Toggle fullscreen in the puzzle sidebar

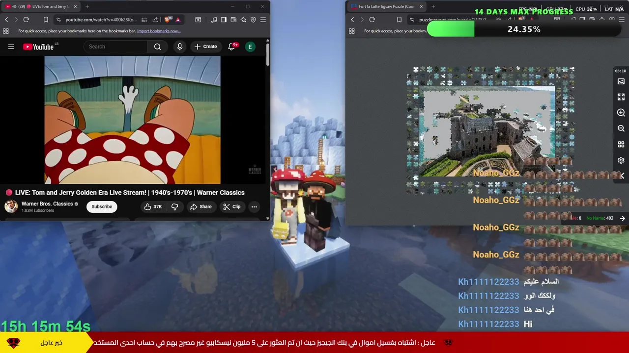621,97
